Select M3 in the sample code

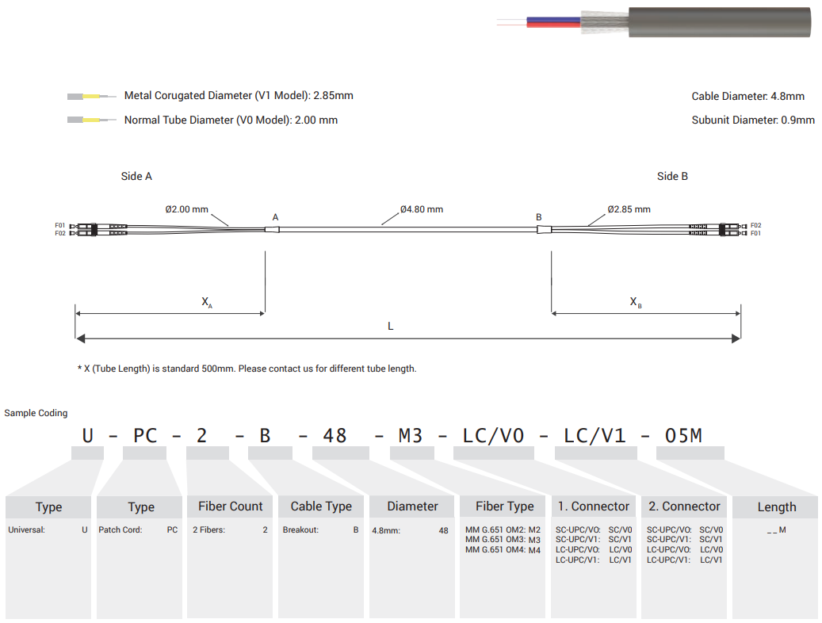(x=412, y=435)
